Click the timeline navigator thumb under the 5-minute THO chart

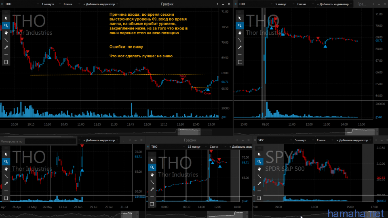pos(362,132)
